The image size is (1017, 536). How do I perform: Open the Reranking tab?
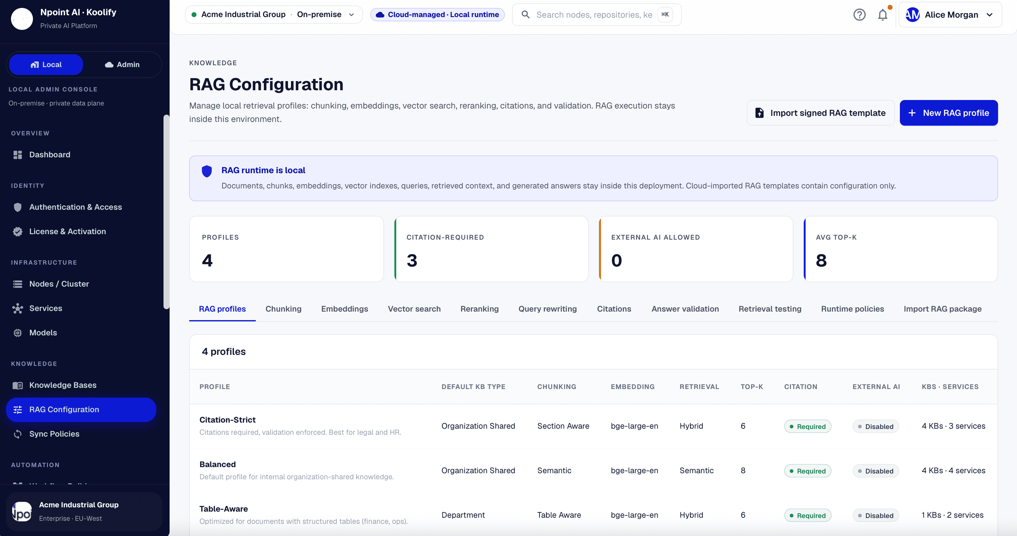pos(479,309)
